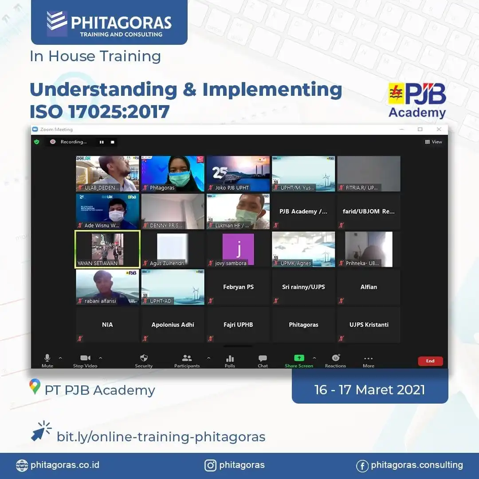479x479 pixels.
Task: Click the muted mic icon on UPHT-ADI tile
Action: [x=145, y=301]
